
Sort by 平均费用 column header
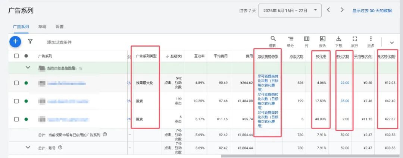(x=221, y=56)
